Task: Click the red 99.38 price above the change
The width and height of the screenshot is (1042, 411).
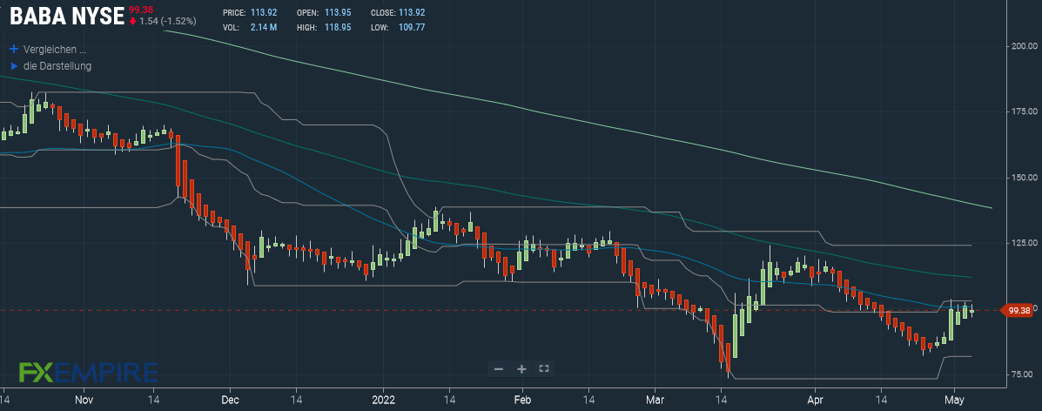Action: (140, 8)
